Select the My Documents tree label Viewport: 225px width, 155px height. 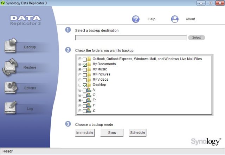pyautogui.click(x=104, y=64)
